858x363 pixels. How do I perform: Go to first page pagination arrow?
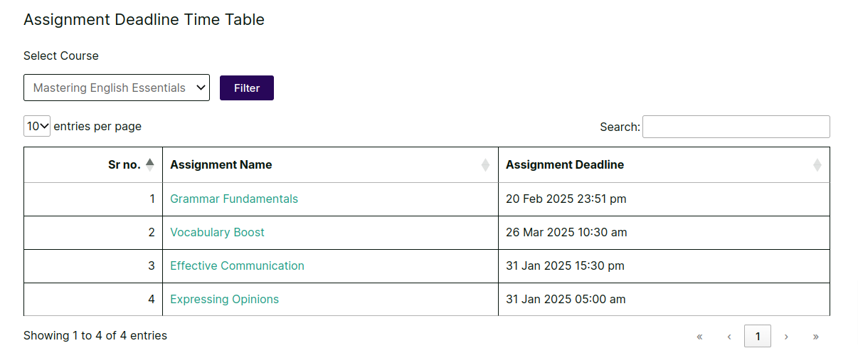click(699, 336)
